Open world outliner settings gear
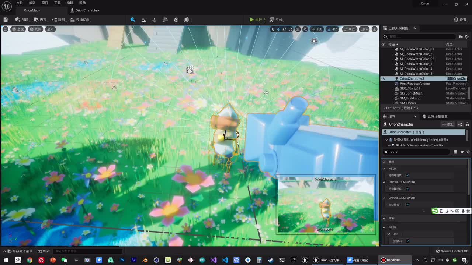The width and height of the screenshot is (472, 265). click(x=466, y=37)
